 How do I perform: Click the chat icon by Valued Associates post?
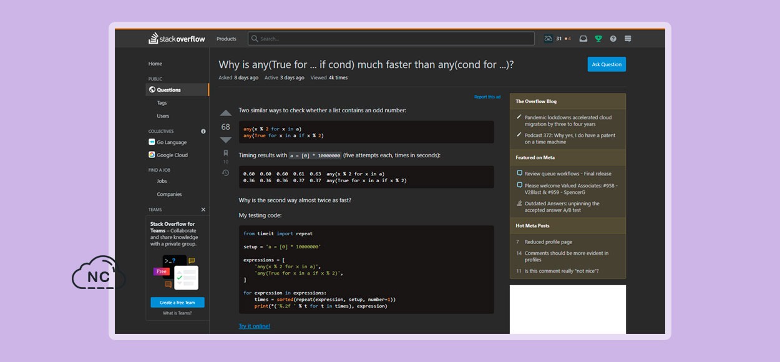tap(519, 185)
